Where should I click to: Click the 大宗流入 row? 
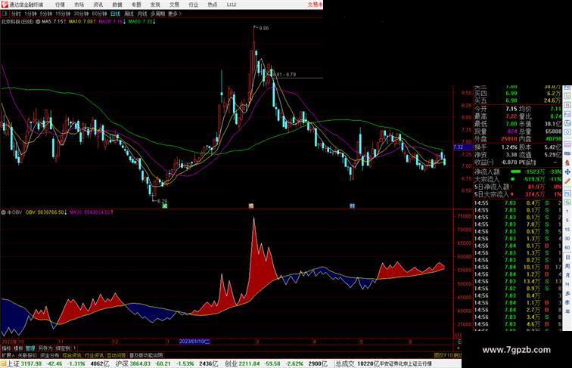click(x=518, y=179)
